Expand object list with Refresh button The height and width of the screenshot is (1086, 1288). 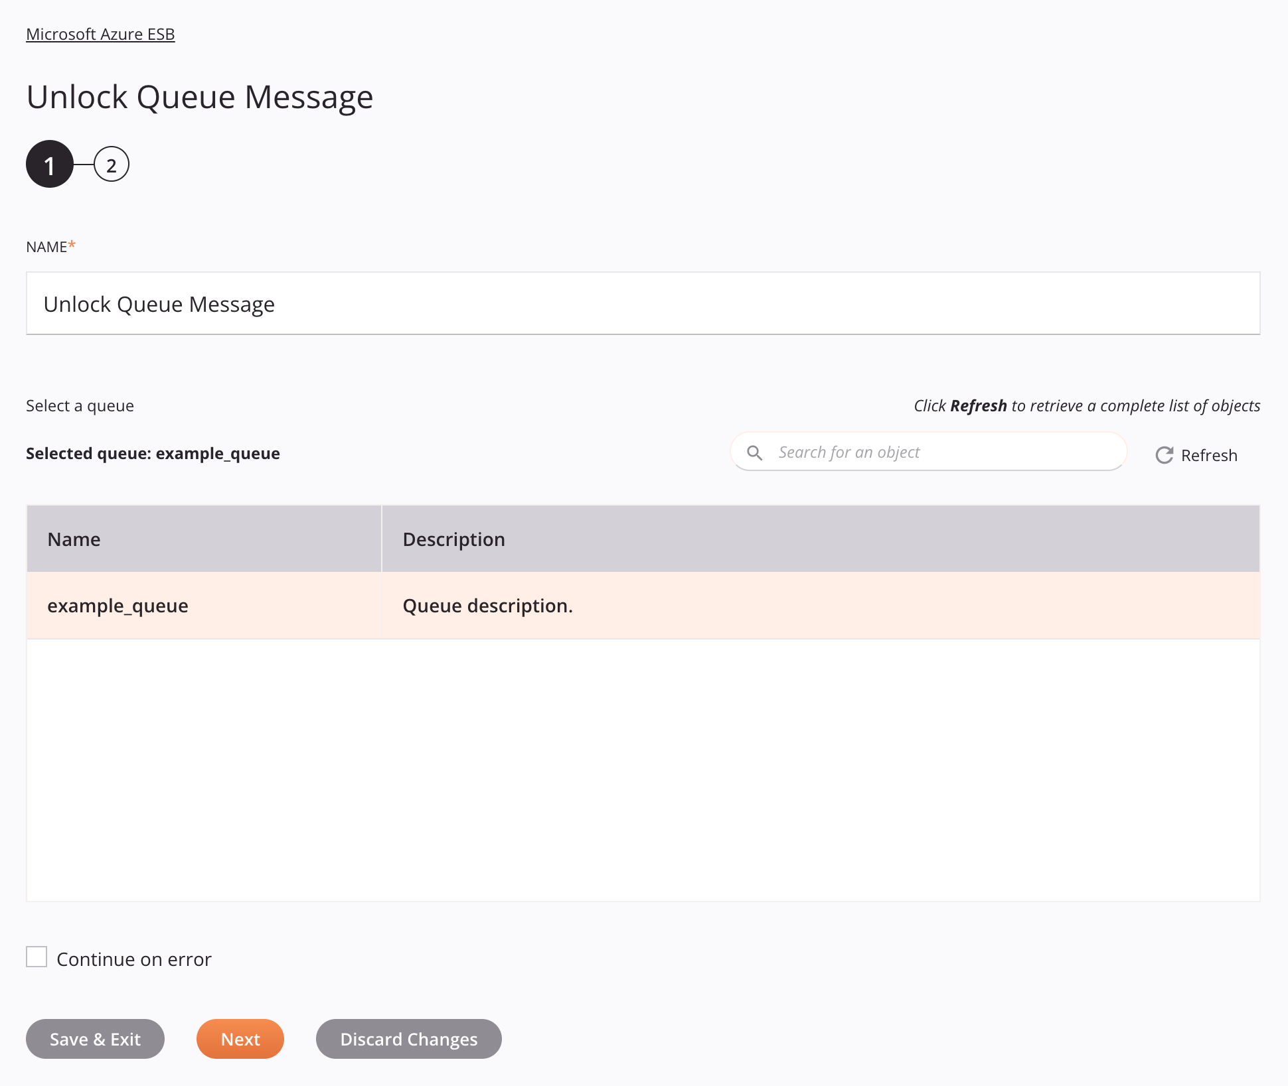coord(1195,454)
